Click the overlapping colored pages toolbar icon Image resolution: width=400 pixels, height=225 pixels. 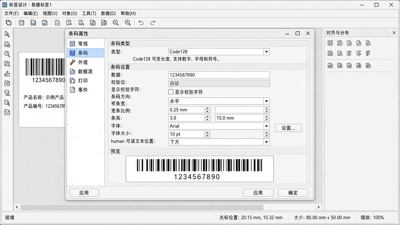click(9, 22)
